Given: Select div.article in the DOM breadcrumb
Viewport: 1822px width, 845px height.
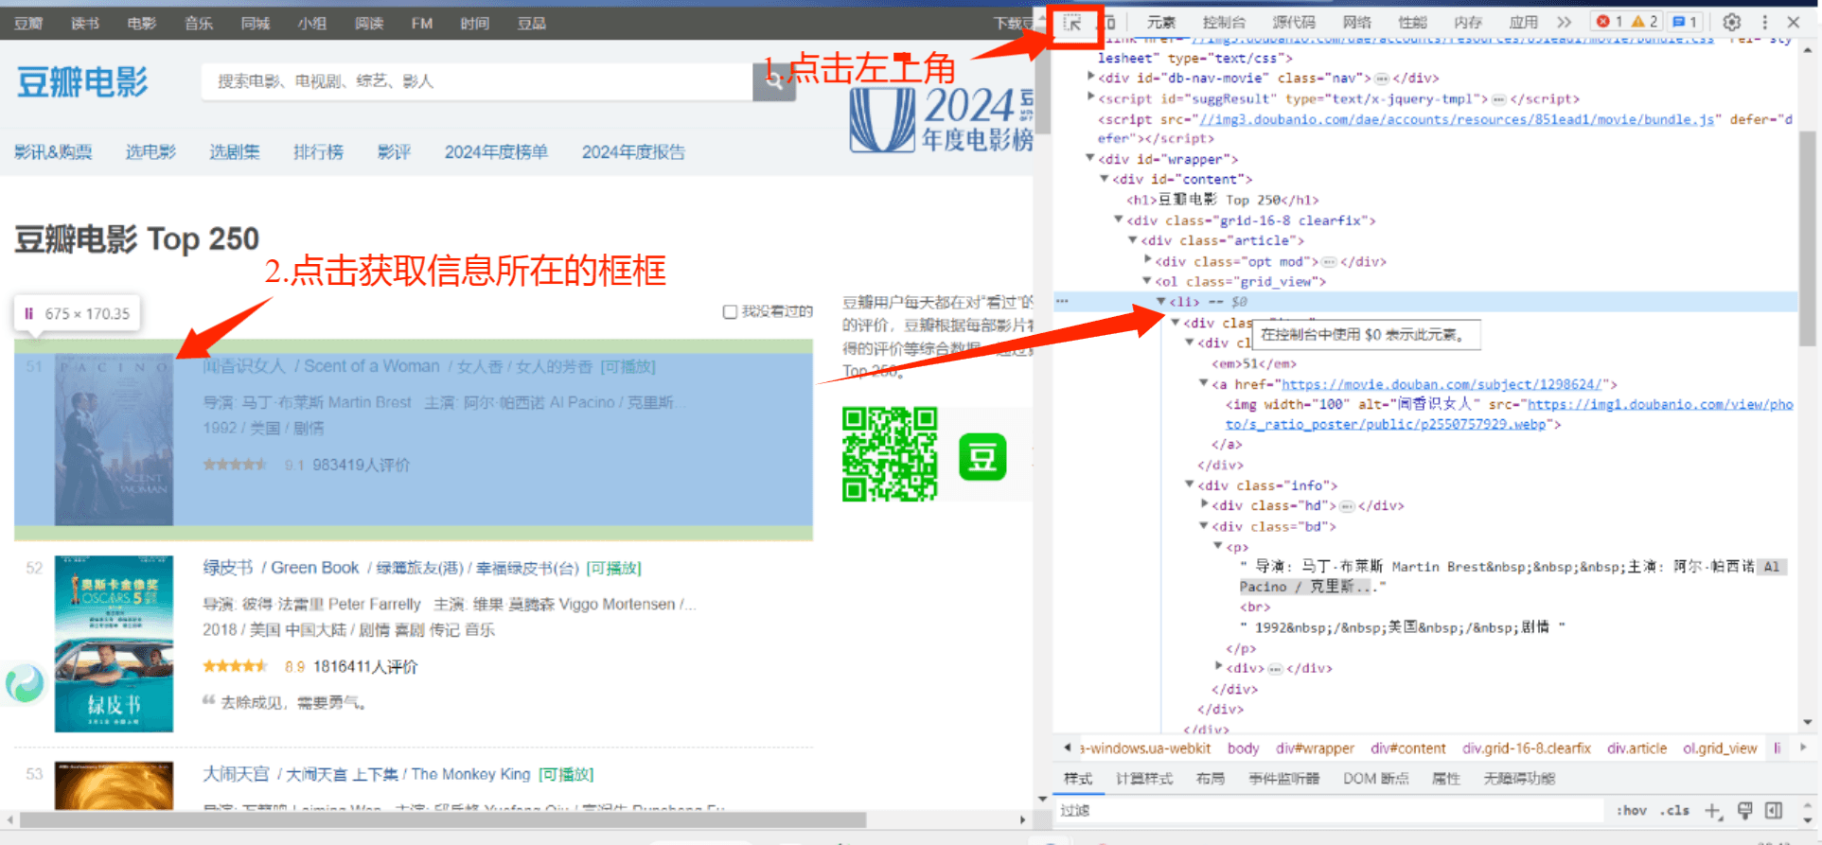Looking at the screenshot, I should pyautogui.click(x=1636, y=748).
